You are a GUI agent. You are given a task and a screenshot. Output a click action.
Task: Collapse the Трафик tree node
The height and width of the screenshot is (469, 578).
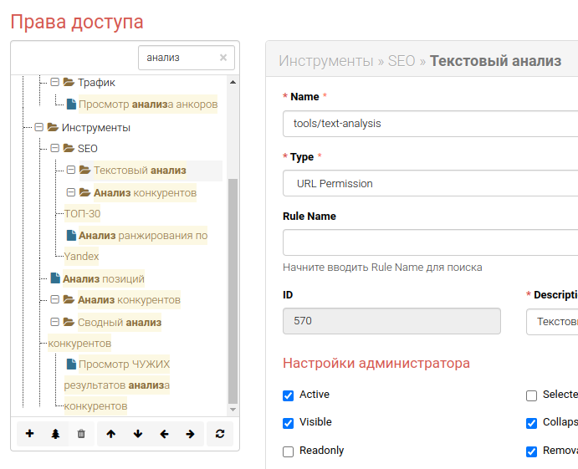tap(55, 83)
